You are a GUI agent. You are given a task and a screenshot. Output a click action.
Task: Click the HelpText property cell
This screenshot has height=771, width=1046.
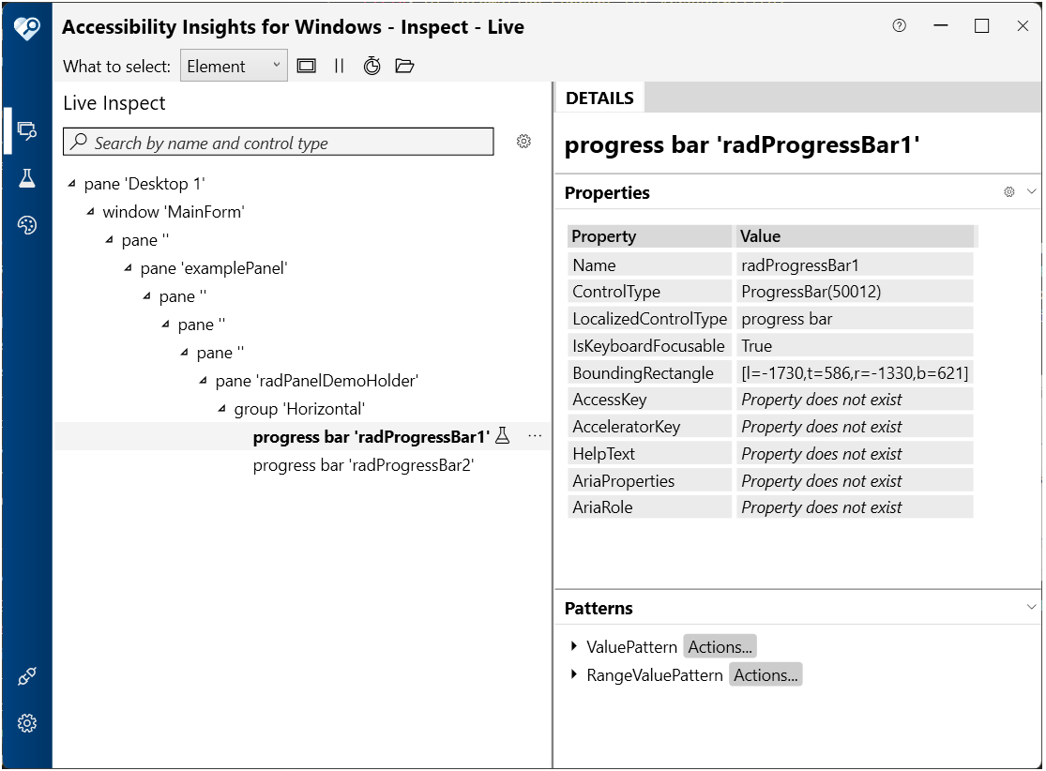[649, 454]
